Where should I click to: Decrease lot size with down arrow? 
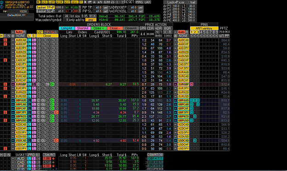91,16
